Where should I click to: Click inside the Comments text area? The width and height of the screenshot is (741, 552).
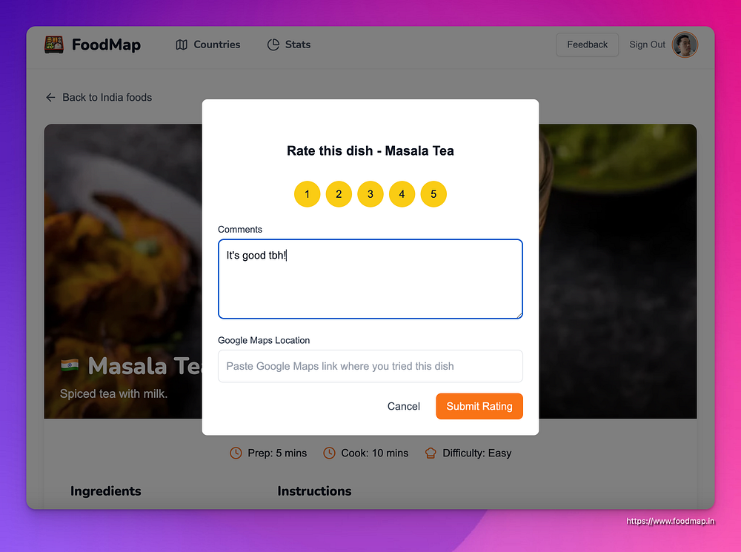coord(370,279)
